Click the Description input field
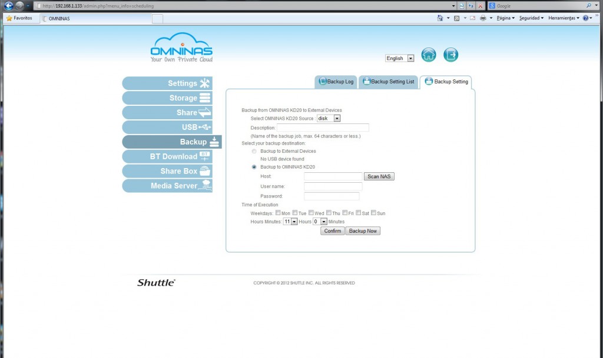 (323, 128)
